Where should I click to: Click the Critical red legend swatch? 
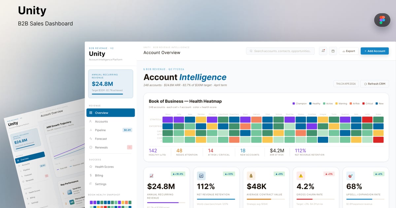(363, 103)
